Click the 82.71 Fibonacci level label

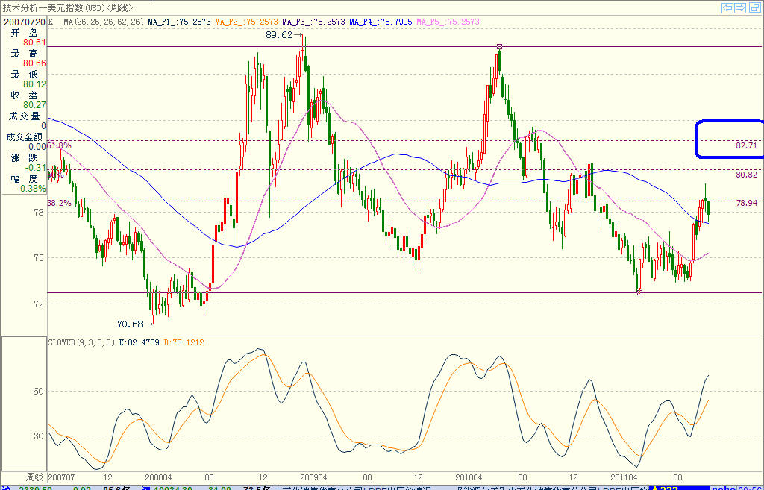(747, 145)
